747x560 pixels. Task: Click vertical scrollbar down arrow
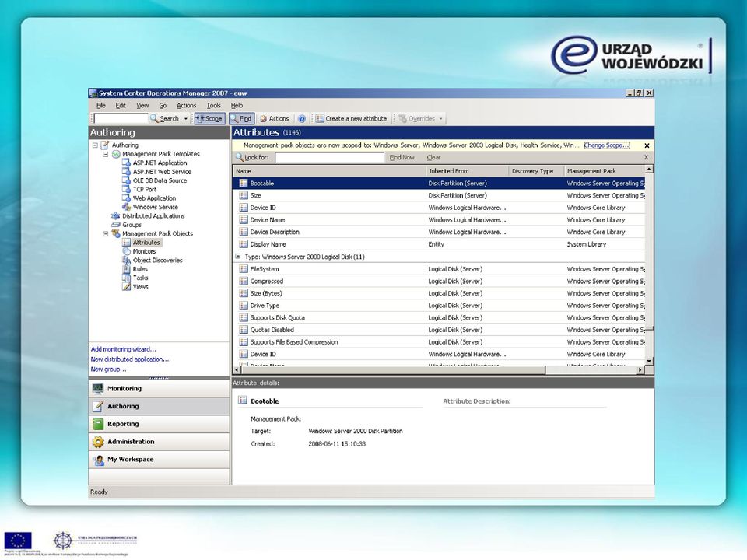click(x=649, y=361)
